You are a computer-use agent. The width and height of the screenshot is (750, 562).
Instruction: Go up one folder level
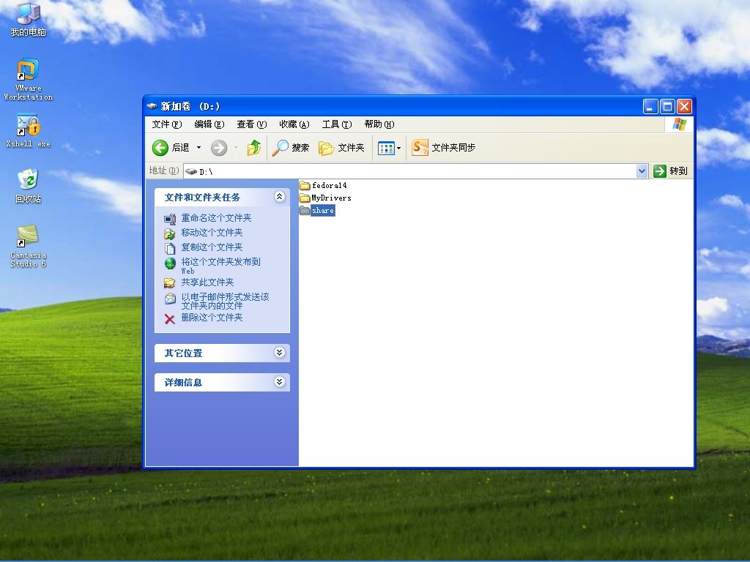(254, 148)
